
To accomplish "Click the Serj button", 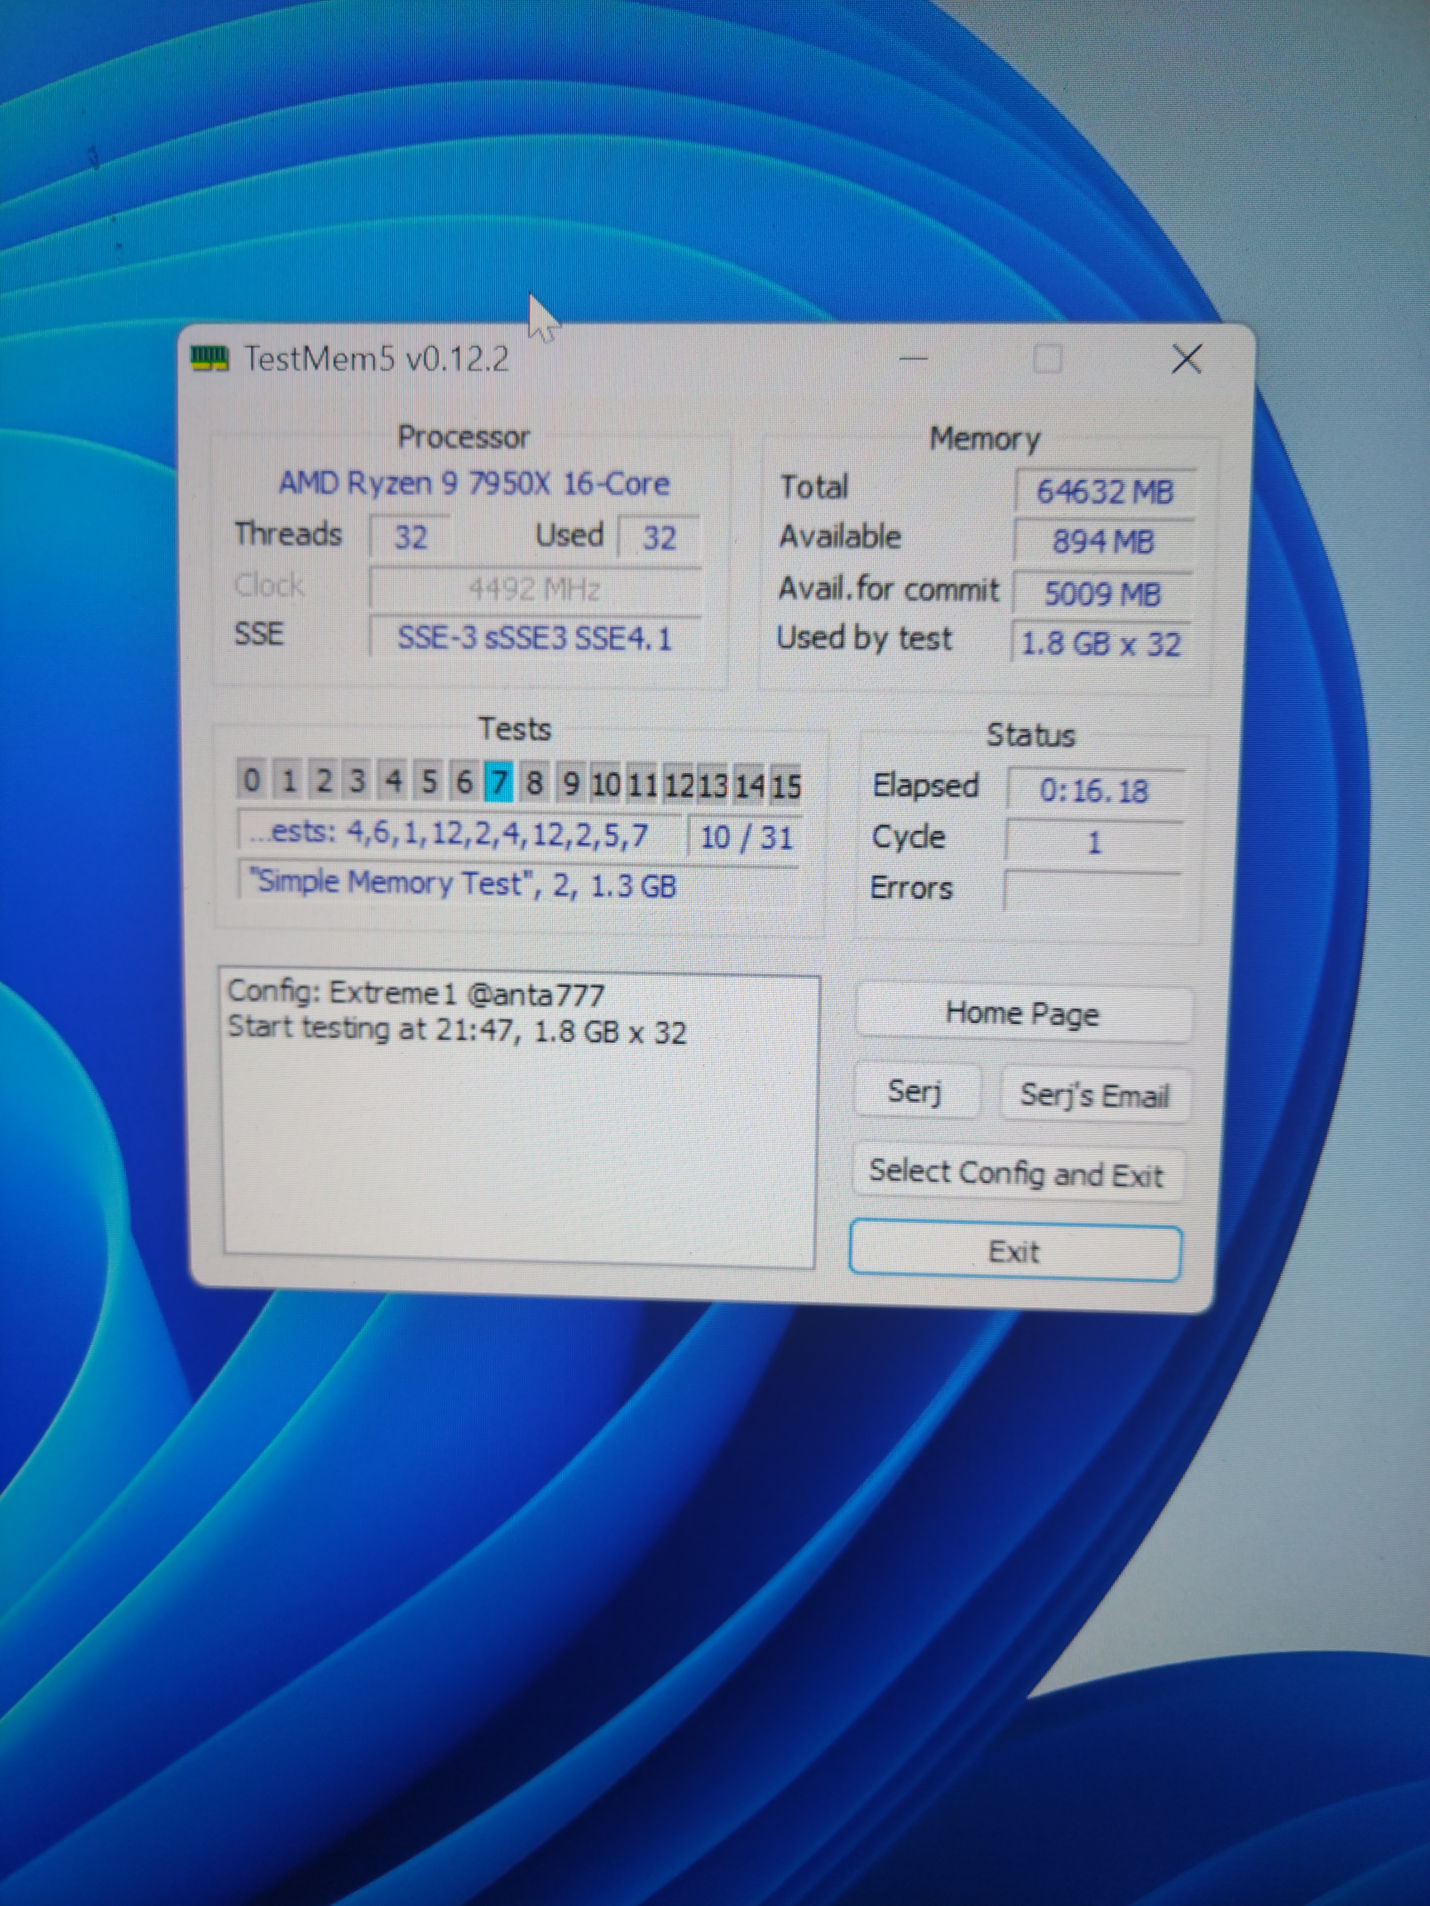I will coord(914,1092).
